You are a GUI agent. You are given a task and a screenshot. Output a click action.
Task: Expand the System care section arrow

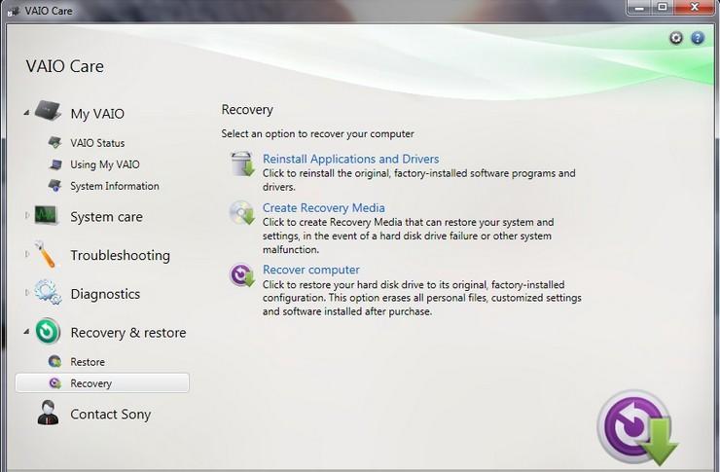point(27,215)
